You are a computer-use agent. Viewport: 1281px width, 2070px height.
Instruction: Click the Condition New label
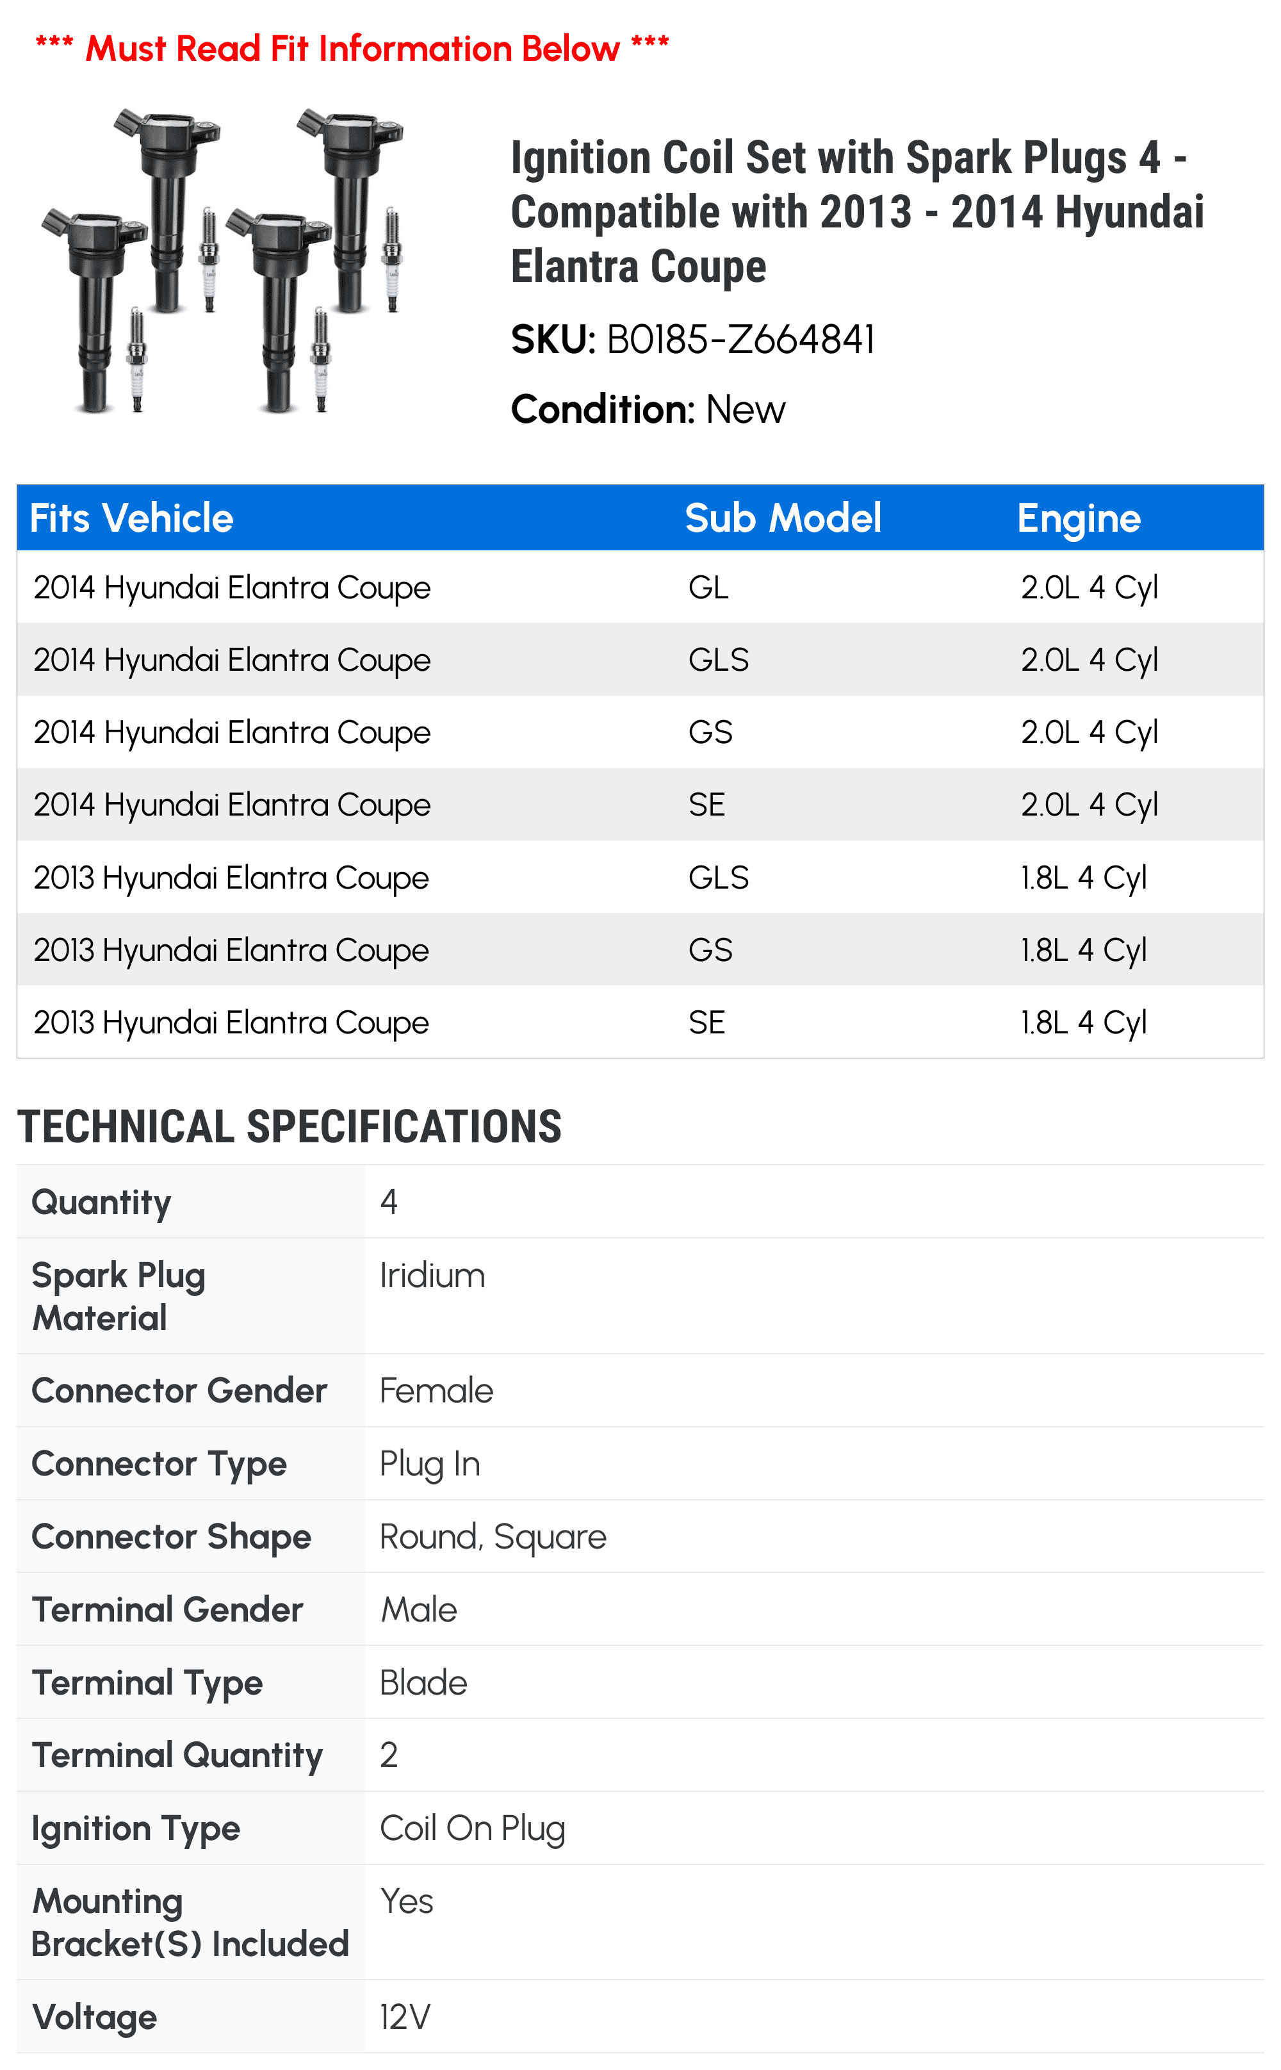[x=648, y=409]
